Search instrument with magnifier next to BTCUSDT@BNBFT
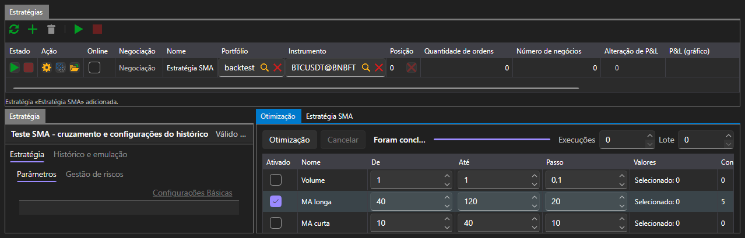745x238 pixels. tap(366, 68)
